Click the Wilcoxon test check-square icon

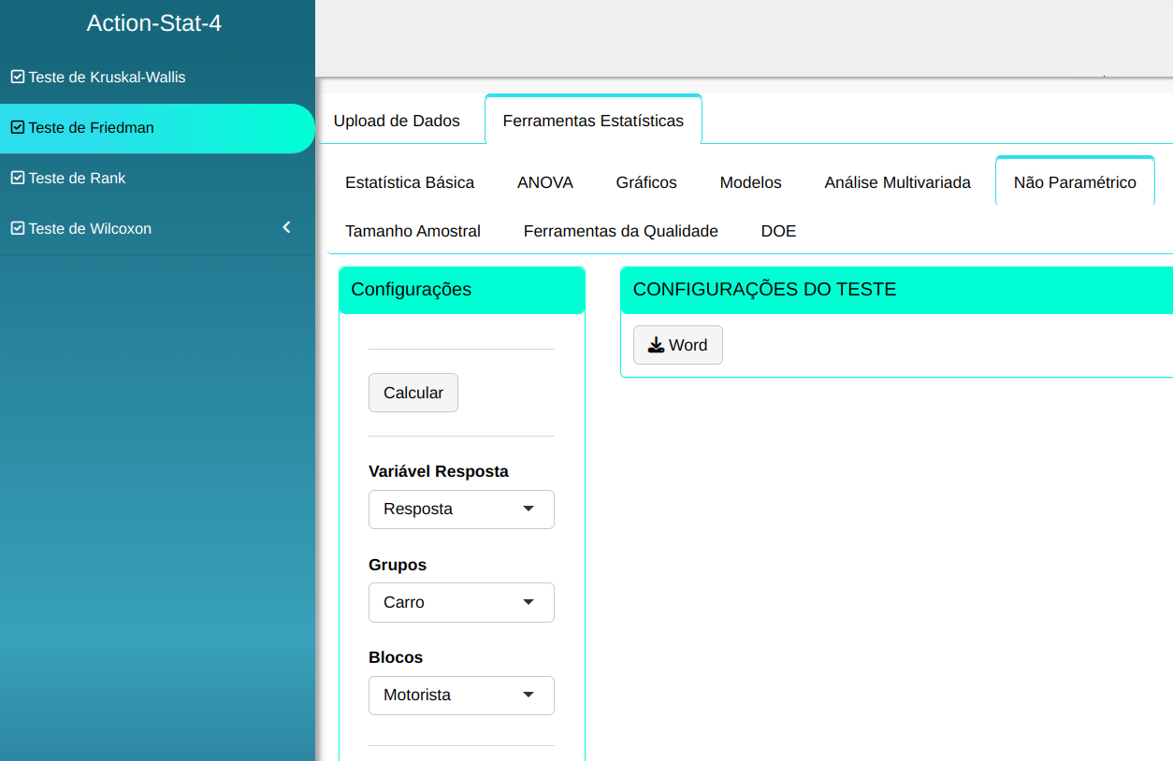pos(17,228)
